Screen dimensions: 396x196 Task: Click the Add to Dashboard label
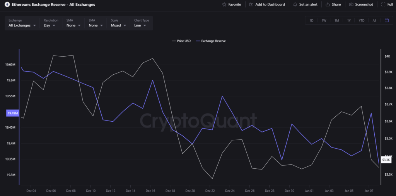click(x=270, y=5)
